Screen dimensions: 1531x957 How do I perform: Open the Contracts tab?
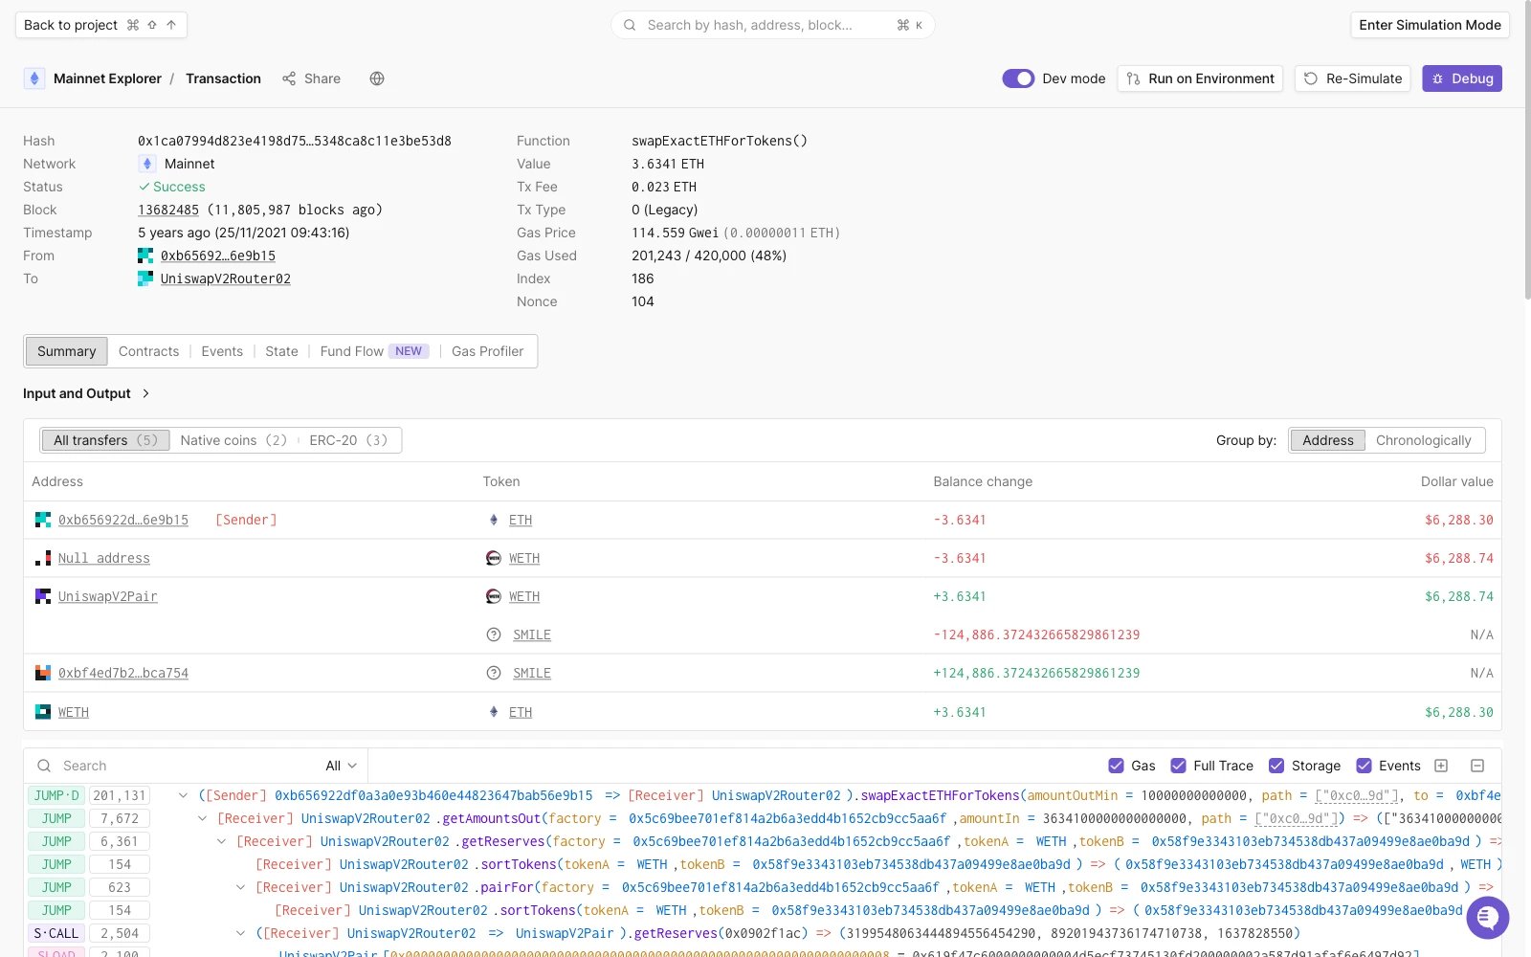148,351
